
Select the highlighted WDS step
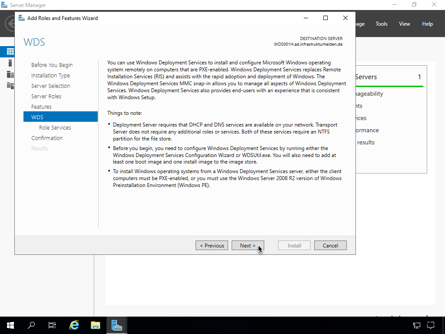(x=60, y=117)
